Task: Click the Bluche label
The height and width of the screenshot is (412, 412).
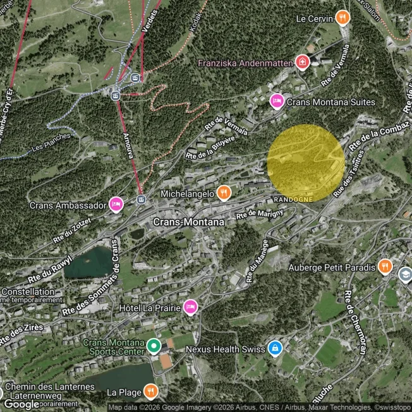Action: pyautogui.click(x=323, y=395)
